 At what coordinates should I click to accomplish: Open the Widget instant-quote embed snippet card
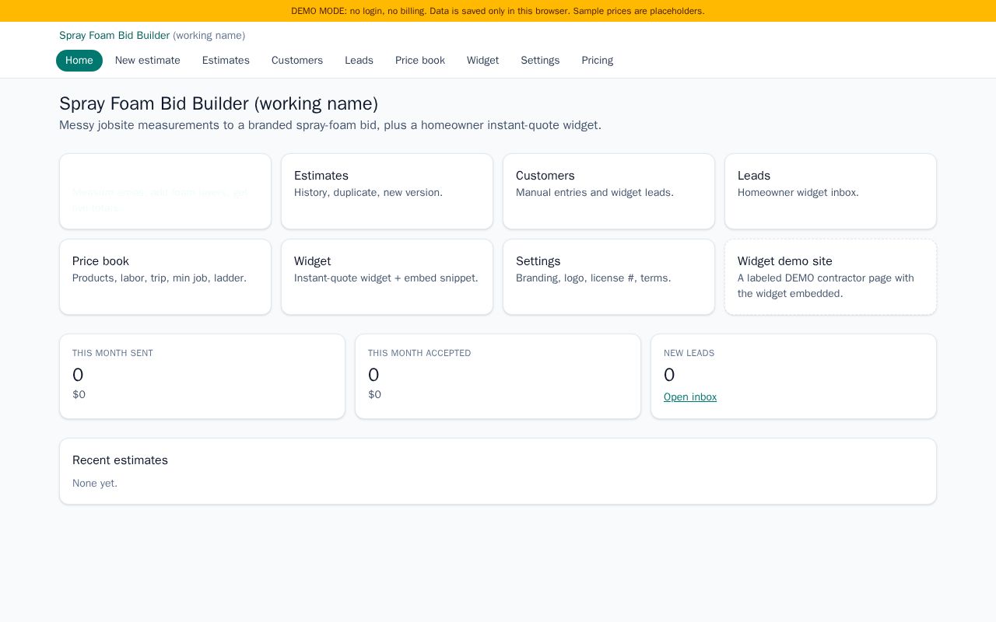point(387,277)
